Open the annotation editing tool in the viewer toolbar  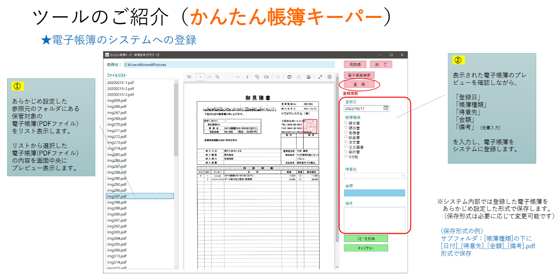pos(308,77)
